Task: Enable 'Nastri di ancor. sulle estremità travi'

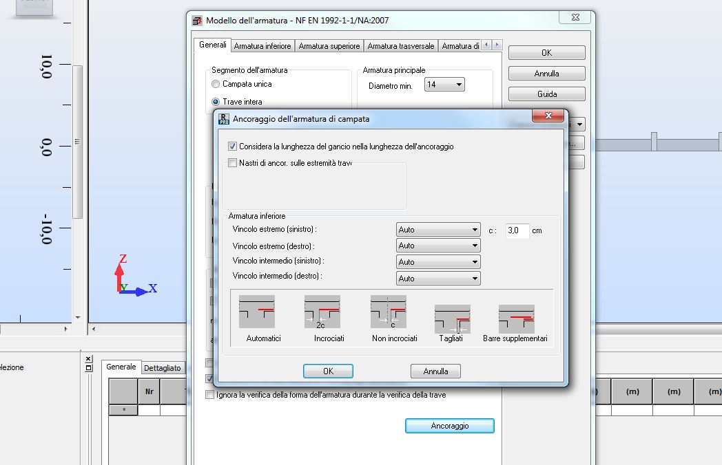Action: (x=233, y=162)
